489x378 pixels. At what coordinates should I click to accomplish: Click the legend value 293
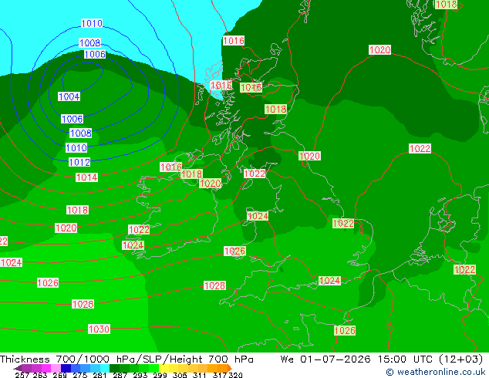[140, 375]
